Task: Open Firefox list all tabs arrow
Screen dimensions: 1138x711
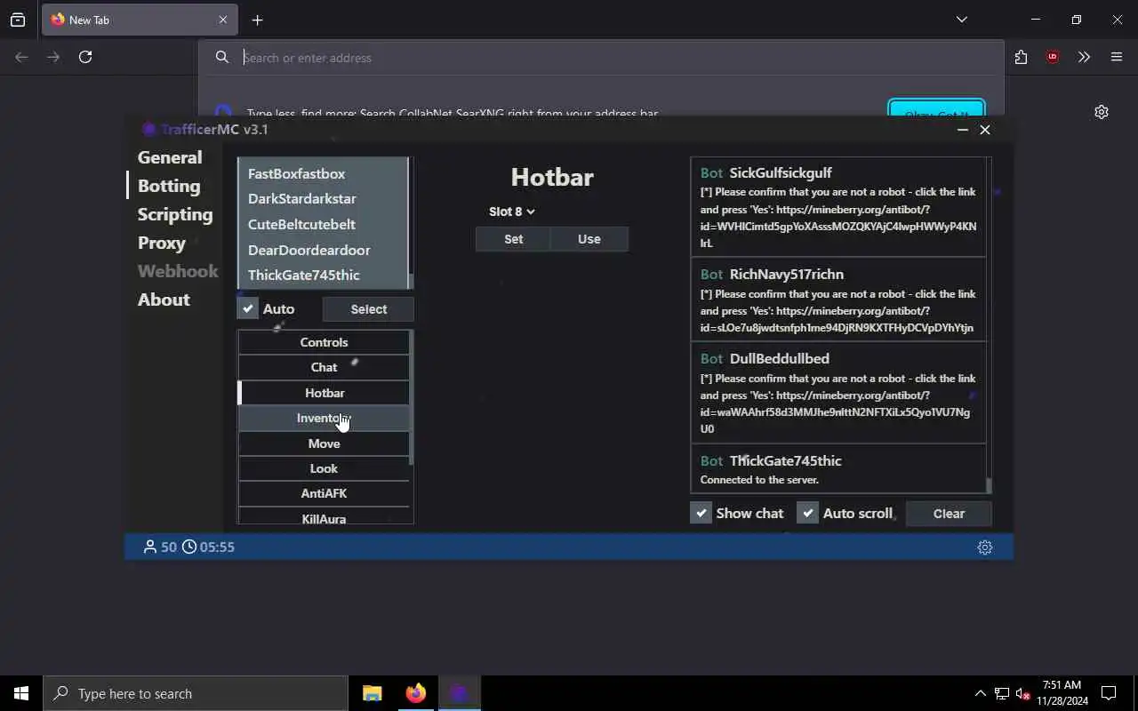Action: pyautogui.click(x=961, y=20)
